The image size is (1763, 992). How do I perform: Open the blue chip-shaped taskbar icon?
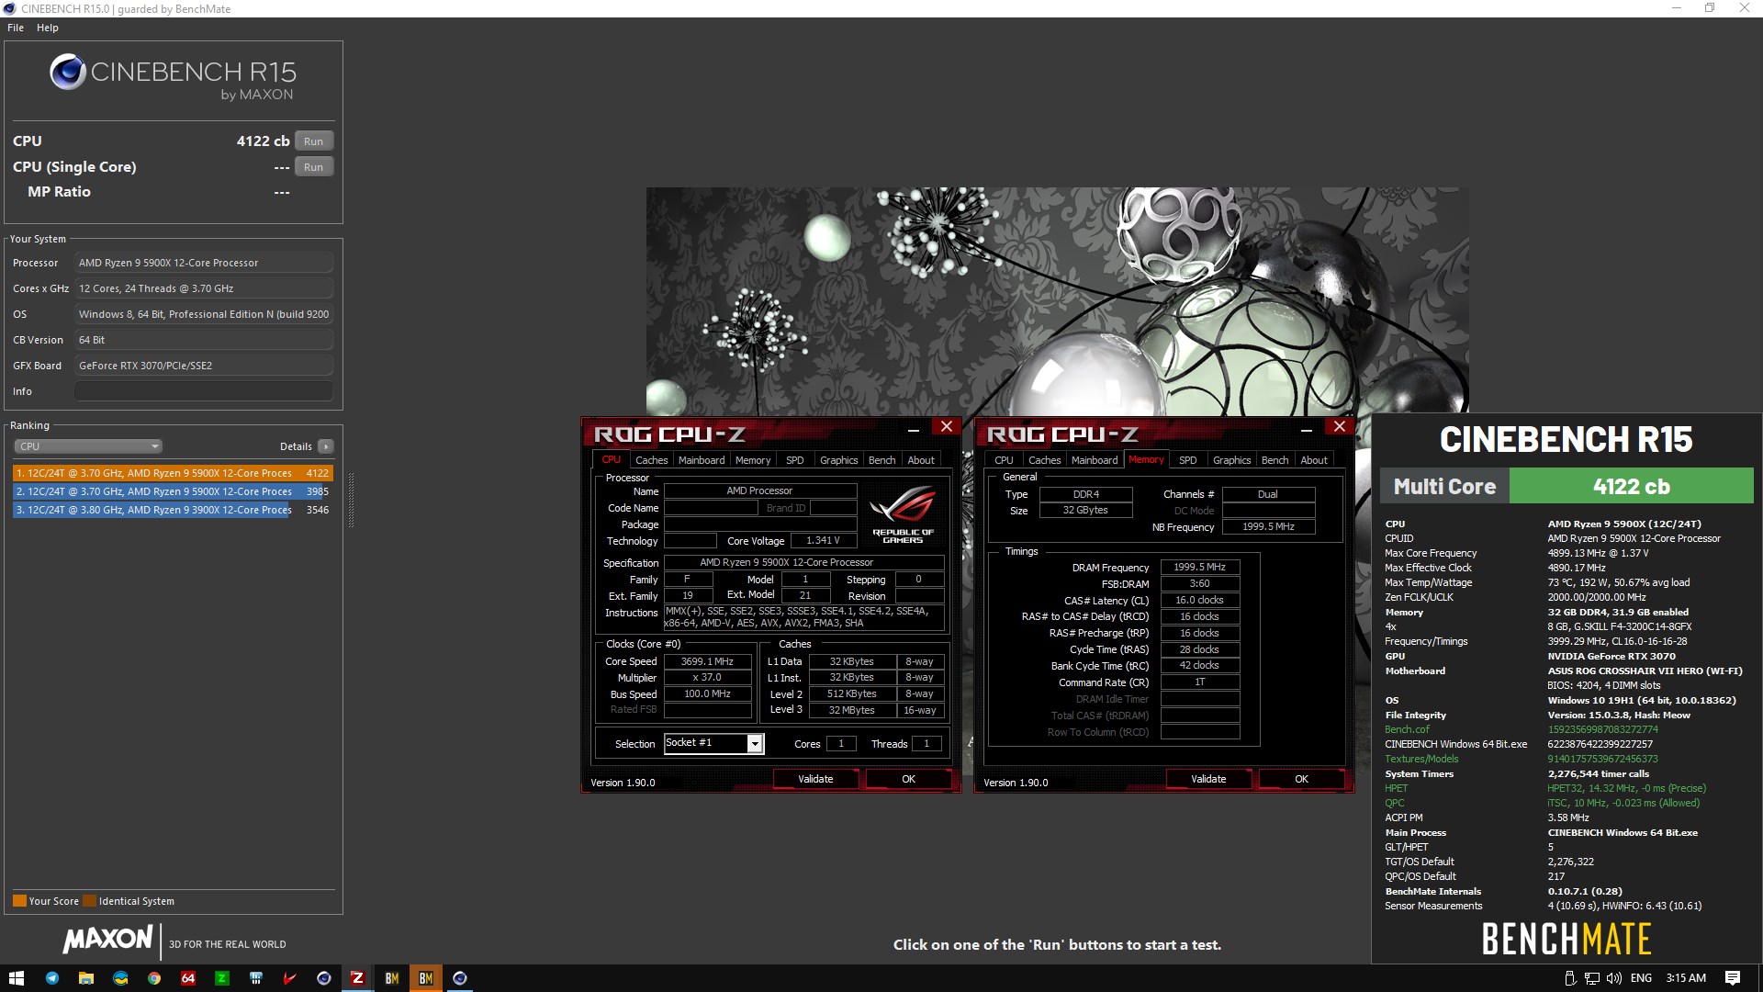[x=255, y=978]
